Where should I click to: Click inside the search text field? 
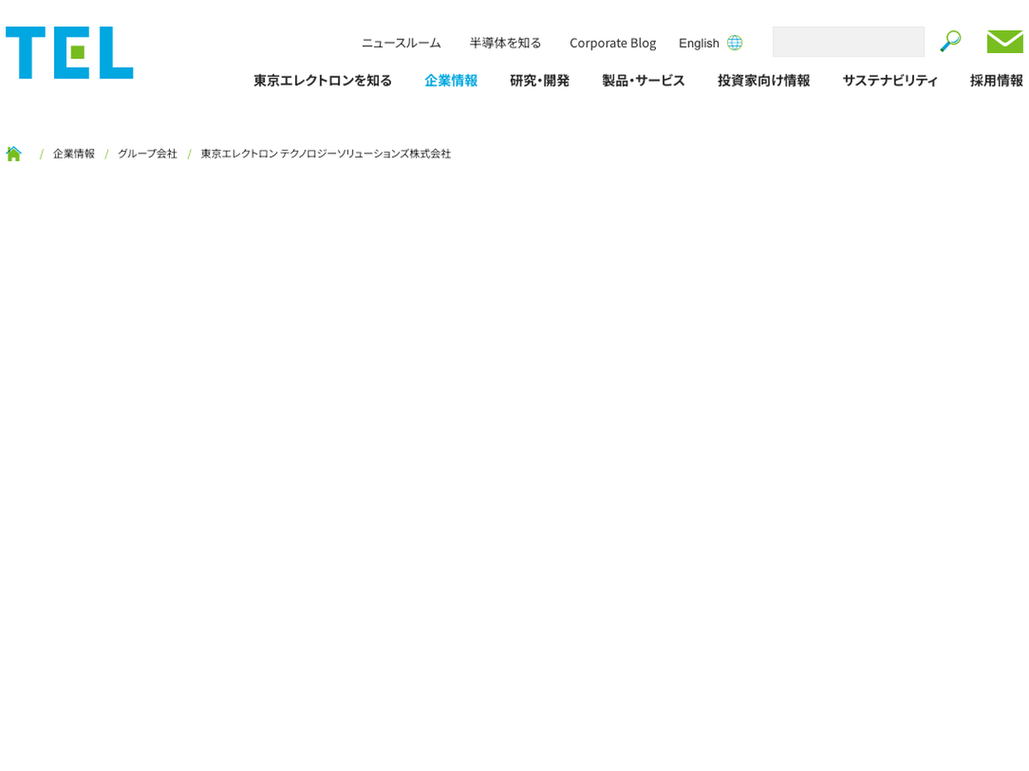click(x=847, y=42)
